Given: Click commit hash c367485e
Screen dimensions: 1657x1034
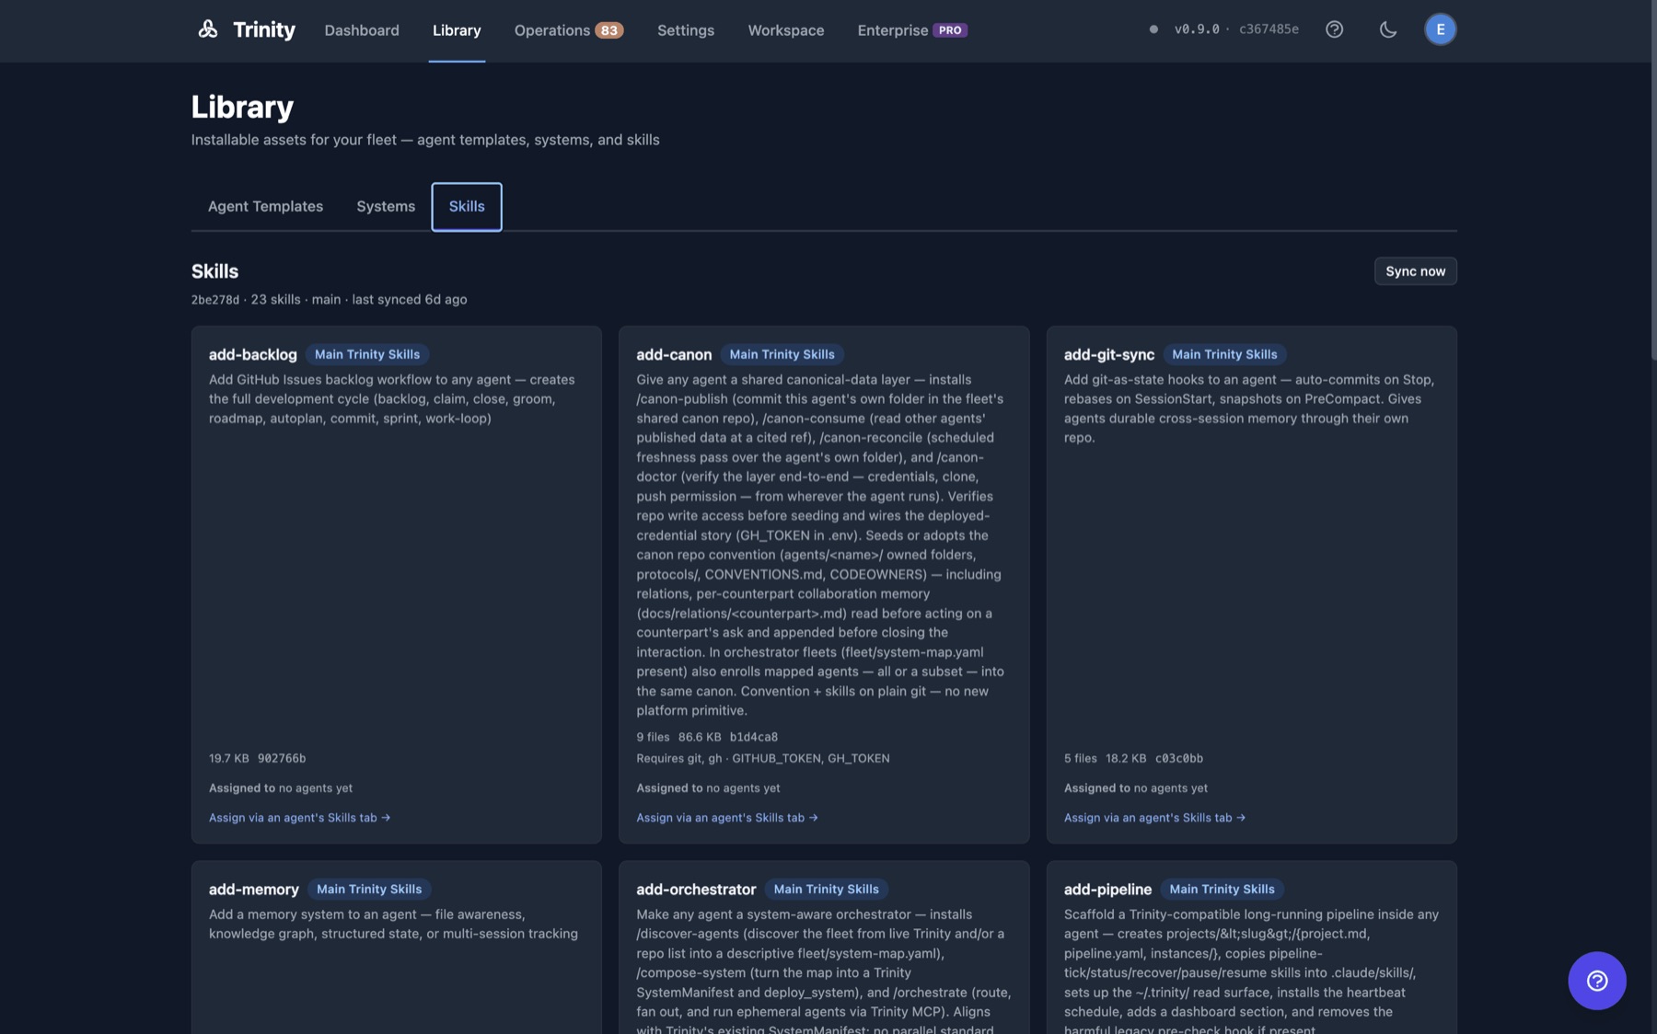Looking at the screenshot, I should coord(1269,29).
